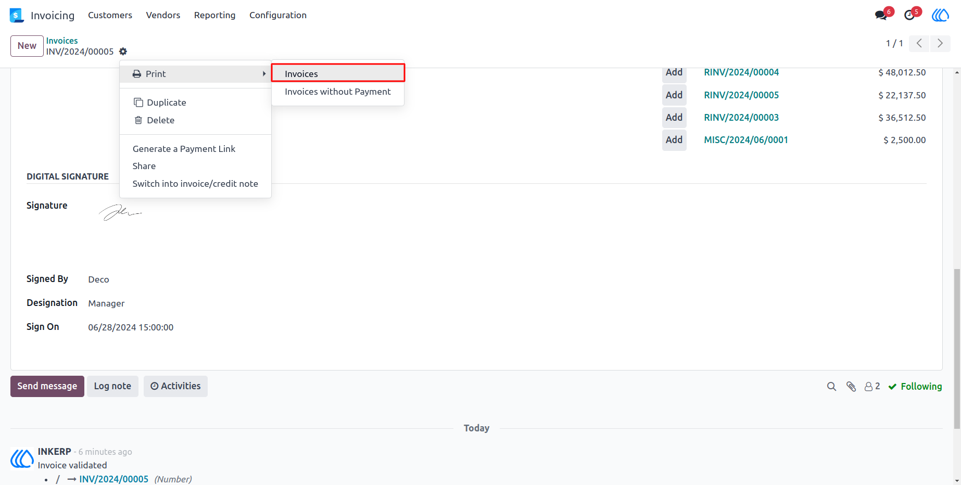Click the paperclip attachments icon
This screenshot has height=485, width=961.
851,386
